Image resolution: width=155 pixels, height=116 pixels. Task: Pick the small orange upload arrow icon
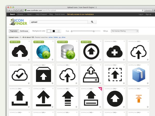click(138, 98)
